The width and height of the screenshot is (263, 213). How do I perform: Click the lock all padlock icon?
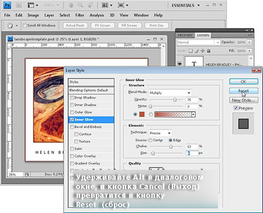[x=209, y=51]
